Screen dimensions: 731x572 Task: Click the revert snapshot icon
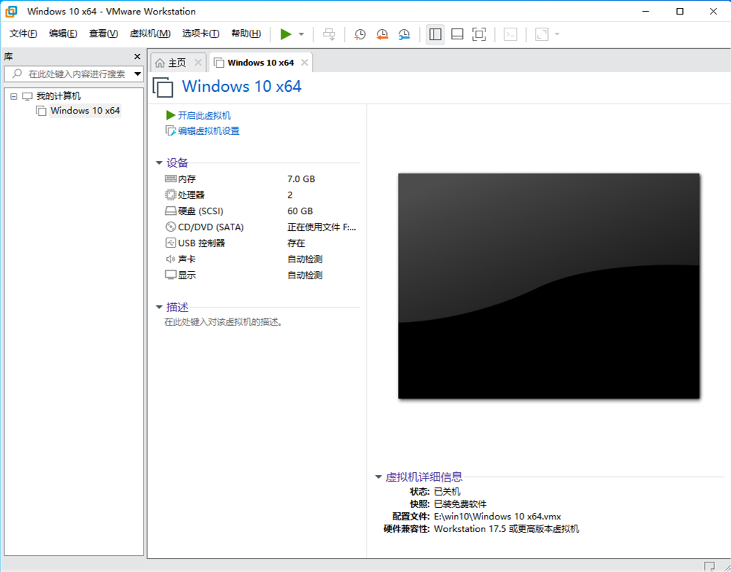383,34
